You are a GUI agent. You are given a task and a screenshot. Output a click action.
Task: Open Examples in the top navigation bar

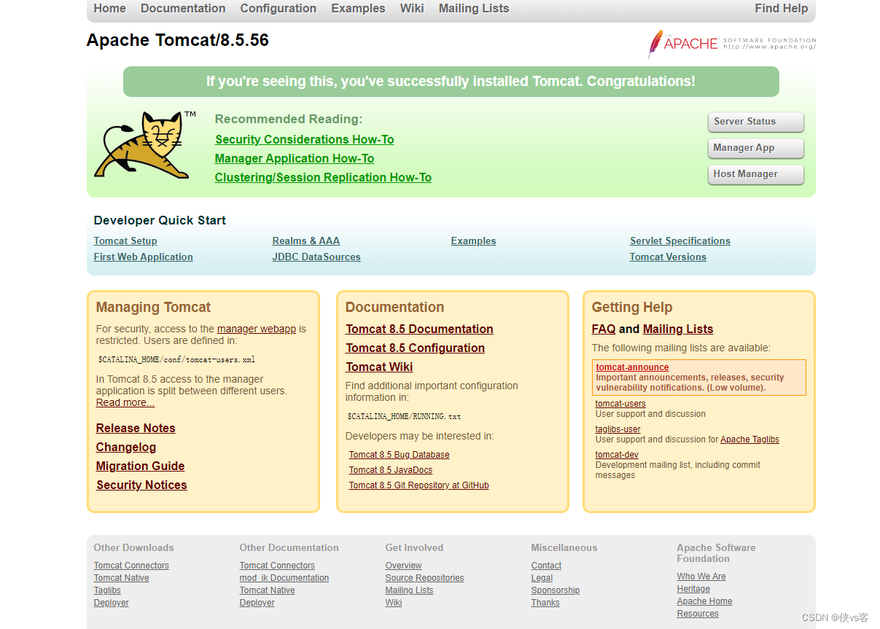tap(358, 9)
